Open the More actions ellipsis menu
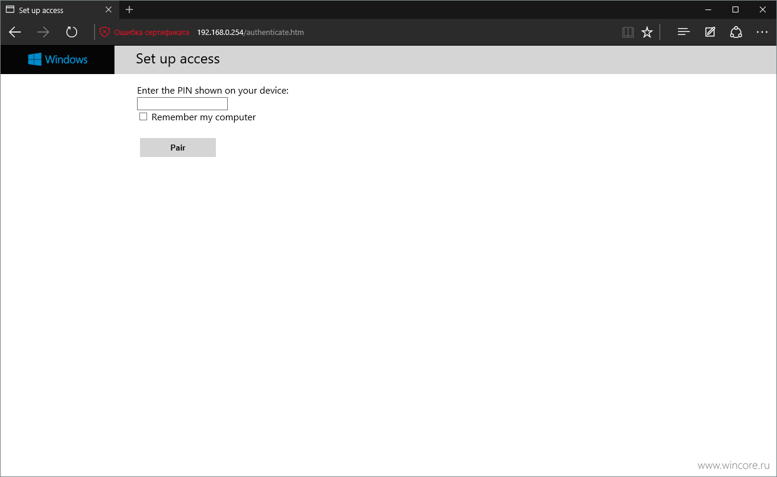 762,32
